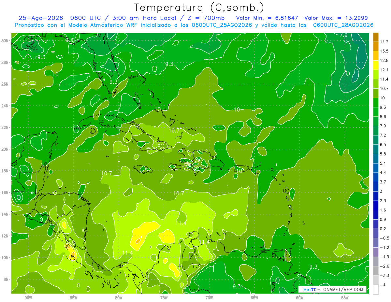The image size is (391, 302).
Task: Click the 80W longitude axis label
Action: point(119,298)
